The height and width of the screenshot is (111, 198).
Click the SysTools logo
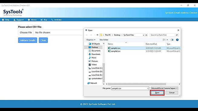13,12
